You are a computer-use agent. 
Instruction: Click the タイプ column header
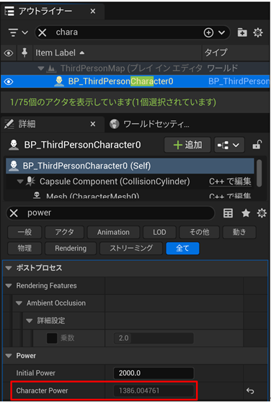[x=216, y=53]
